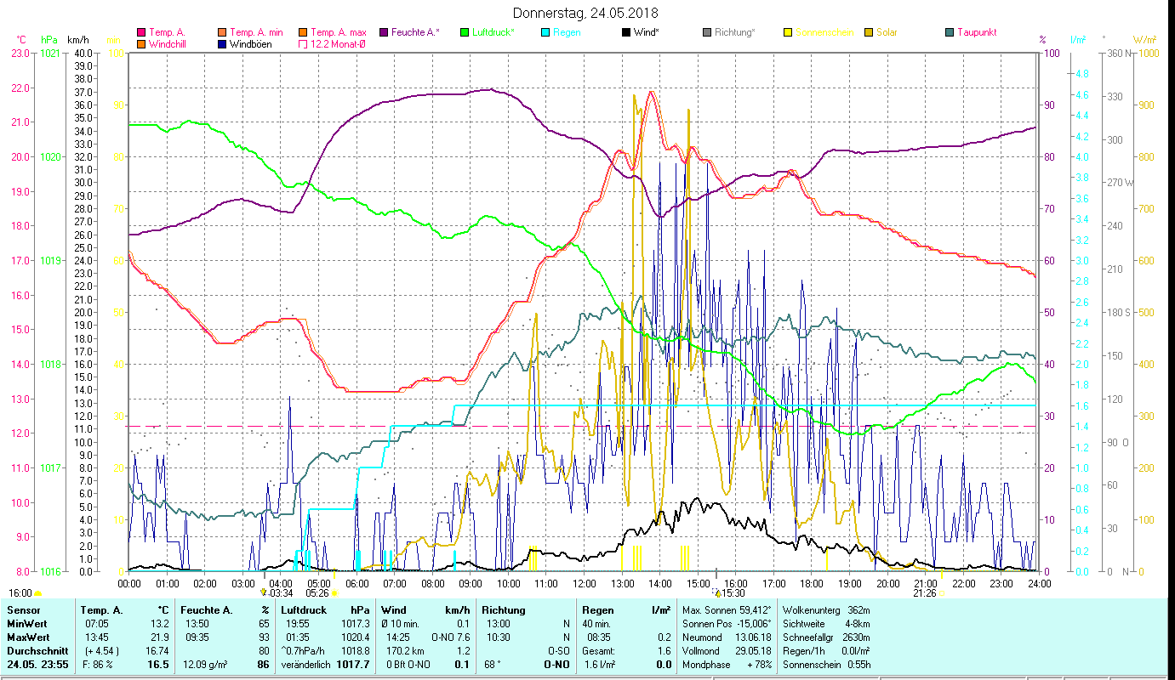This screenshot has height=680, width=1175.
Task: Click the F: 86 % reading
Action: click(x=96, y=665)
